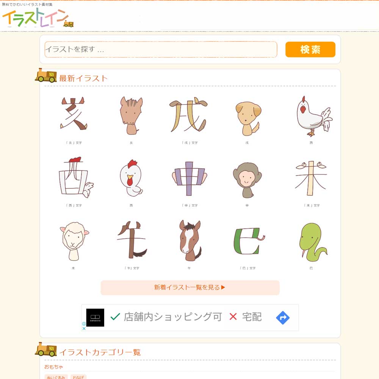Select the purple 申 character illustration
Screen dimensions: 379x379
click(189, 179)
